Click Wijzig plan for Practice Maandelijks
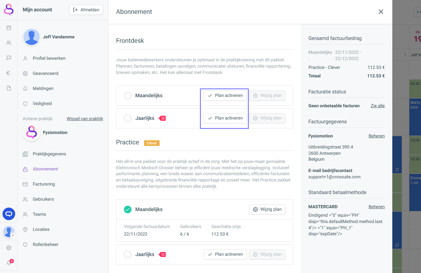The height and width of the screenshot is (273, 421). click(x=267, y=209)
